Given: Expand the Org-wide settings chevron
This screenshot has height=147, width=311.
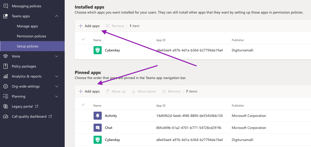Looking at the screenshot, I should 57,86.
